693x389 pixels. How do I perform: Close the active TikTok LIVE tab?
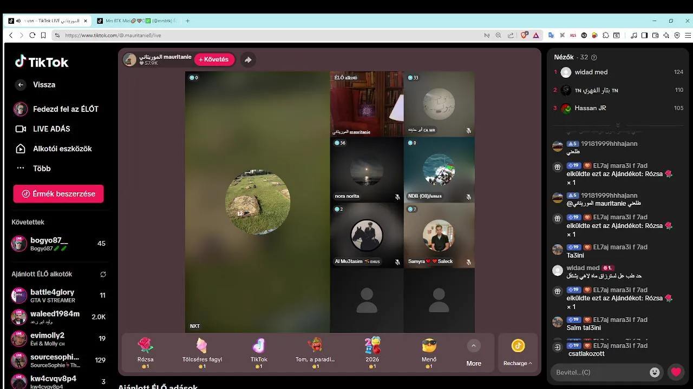(x=86, y=21)
